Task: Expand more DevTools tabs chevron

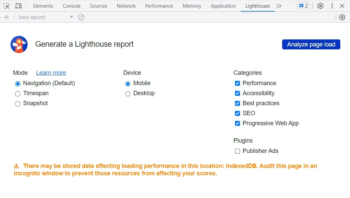Action: pyautogui.click(x=279, y=6)
